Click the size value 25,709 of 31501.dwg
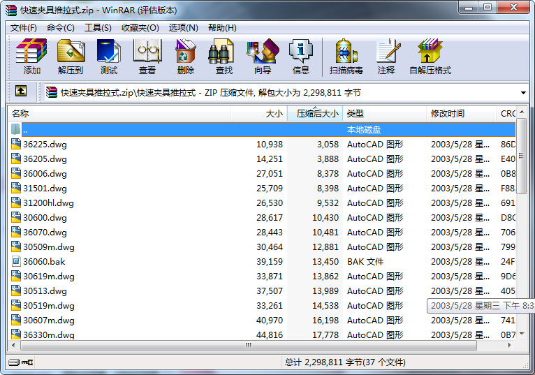 pos(270,189)
